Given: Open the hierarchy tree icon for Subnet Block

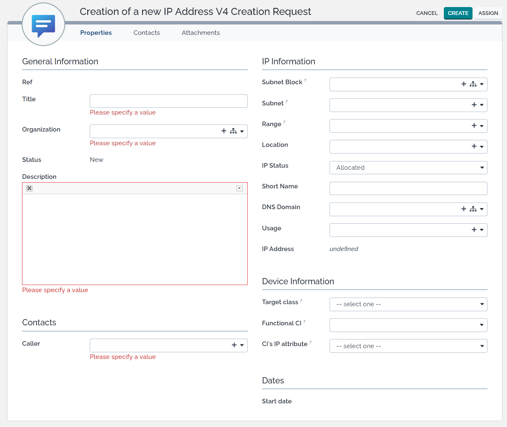Looking at the screenshot, I should point(473,84).
